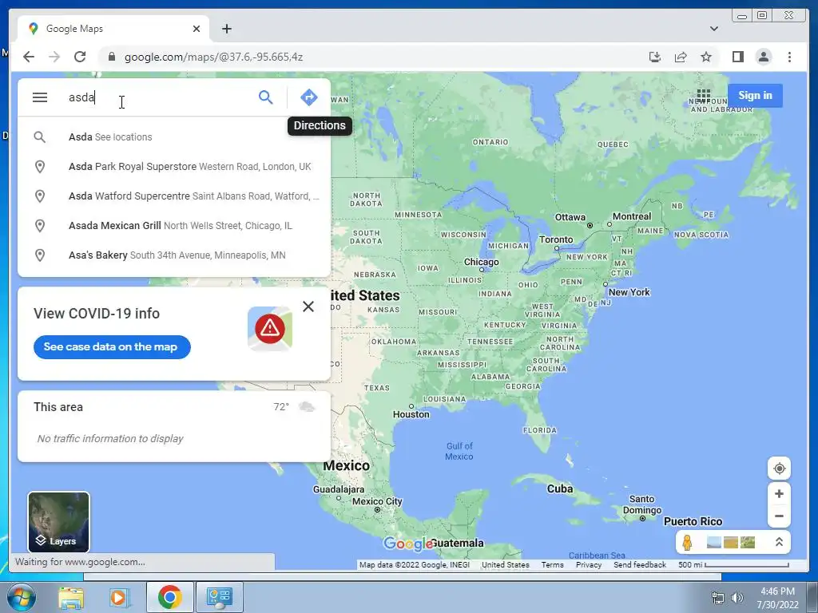Image resolution: width=818 pixels, height=613 pixels.
Task: Open the Google Maps hamburger menu
Action: pyautogui.click(x=40, y=97)
